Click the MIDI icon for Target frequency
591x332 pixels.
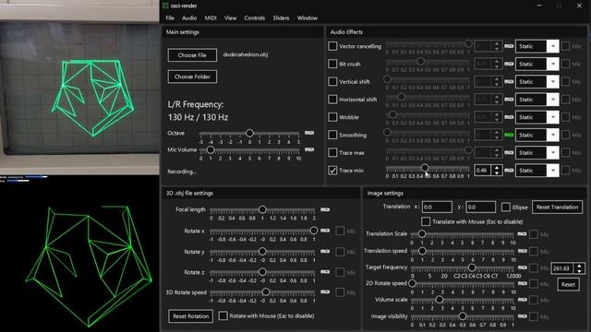(522, 267)
